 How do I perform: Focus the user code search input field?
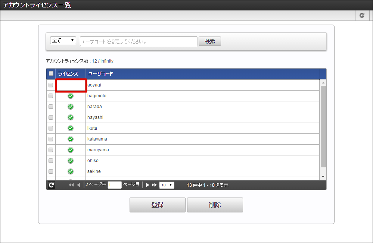coord(139,41)
